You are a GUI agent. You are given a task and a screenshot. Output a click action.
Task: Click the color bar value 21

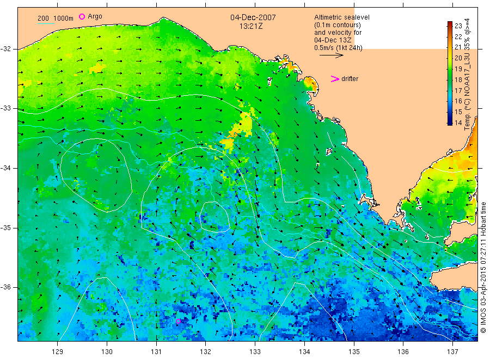458,47
